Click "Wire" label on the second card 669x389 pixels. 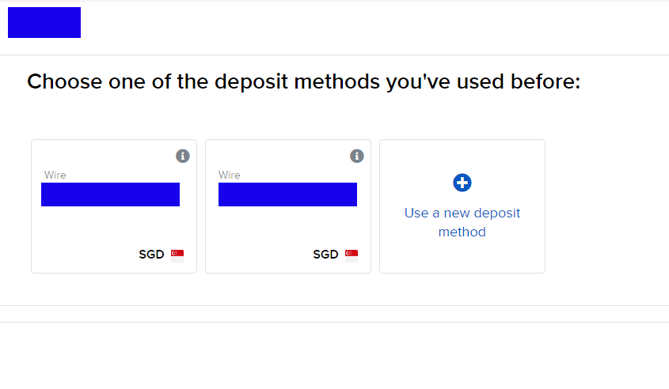(x=230, y=175)
